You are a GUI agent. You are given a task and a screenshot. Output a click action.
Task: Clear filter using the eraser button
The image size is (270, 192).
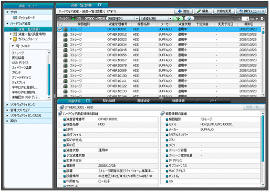click(189, 18)
